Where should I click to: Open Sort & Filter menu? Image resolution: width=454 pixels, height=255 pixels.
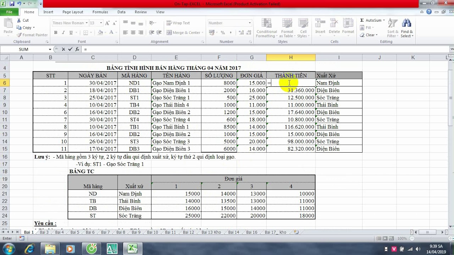point(393,28)
